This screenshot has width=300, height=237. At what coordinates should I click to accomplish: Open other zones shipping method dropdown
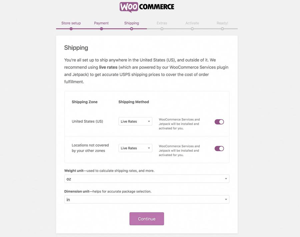(x=135, y=148)
